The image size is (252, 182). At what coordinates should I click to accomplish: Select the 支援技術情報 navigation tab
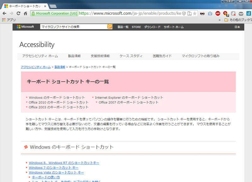100,56
